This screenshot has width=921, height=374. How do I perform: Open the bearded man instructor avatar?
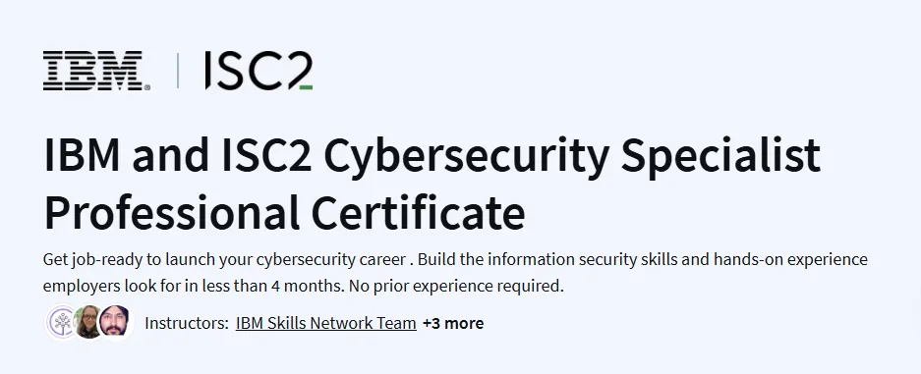click(x=115, y=322)
